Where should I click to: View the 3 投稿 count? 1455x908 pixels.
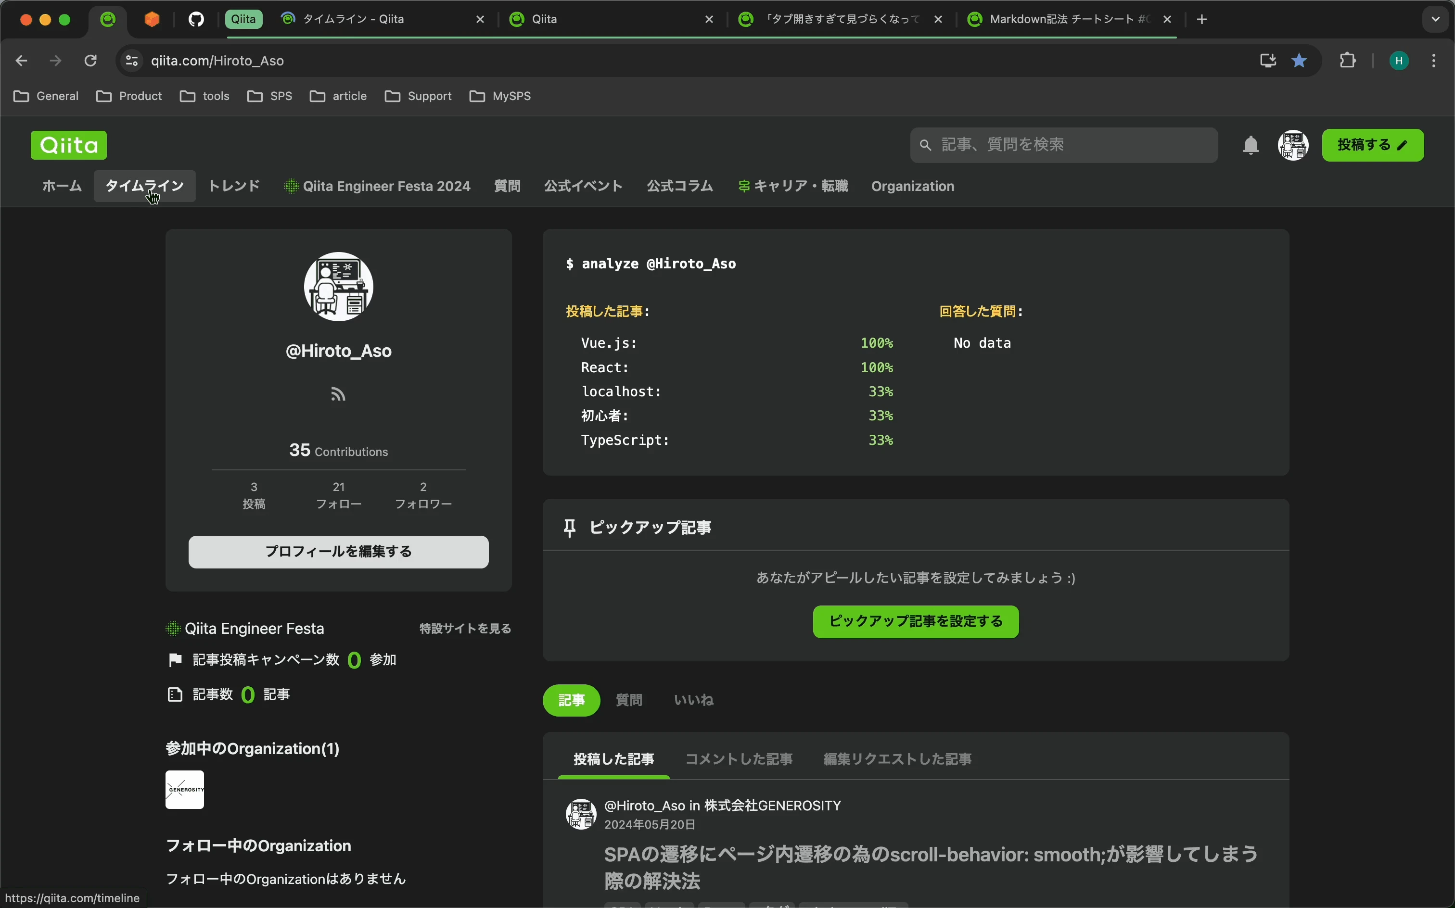254,495
